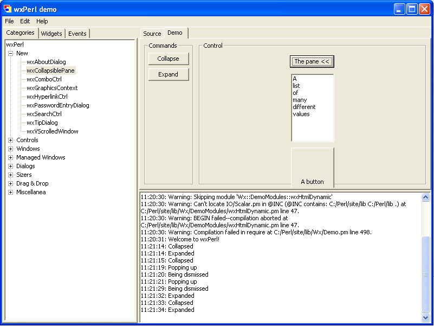Image resolution: width=434 pixels, height=326 pixels.
Task: Select 'different' in the list box
Action: [x=304, y=107]
